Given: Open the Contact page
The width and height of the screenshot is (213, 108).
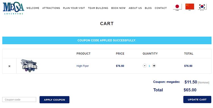Looking at the screenshot, I should [161, 8].
